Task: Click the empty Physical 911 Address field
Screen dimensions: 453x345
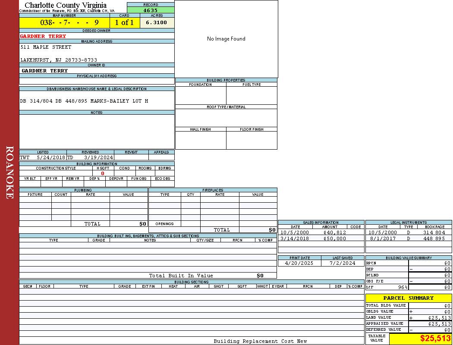Action: [x=97, y=81]
